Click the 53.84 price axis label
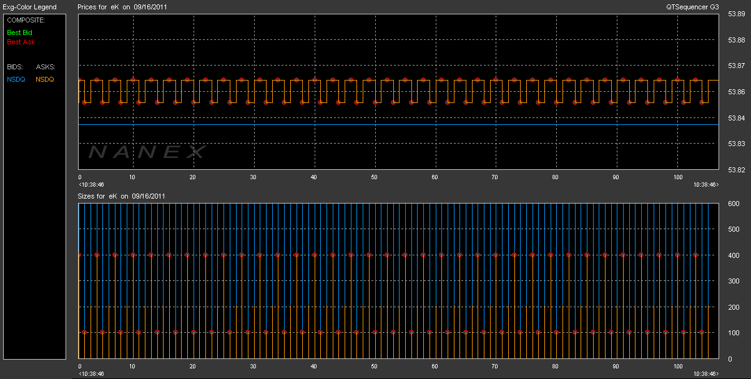Image resolution: width=751 pixels, height=379 pixels. pos(737,118)
